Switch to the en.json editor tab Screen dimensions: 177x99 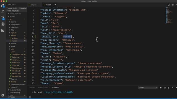point(34,5)
